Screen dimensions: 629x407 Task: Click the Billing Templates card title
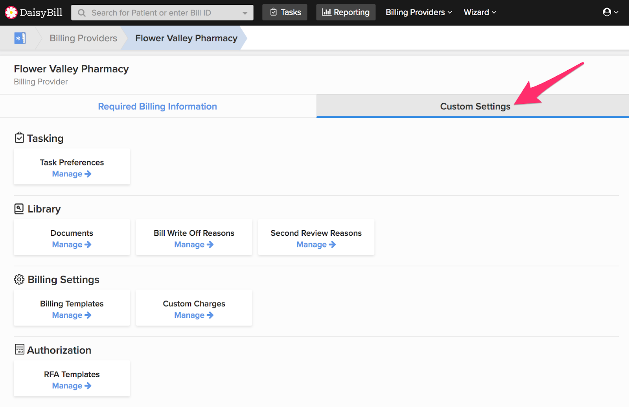tap(72, 304)
